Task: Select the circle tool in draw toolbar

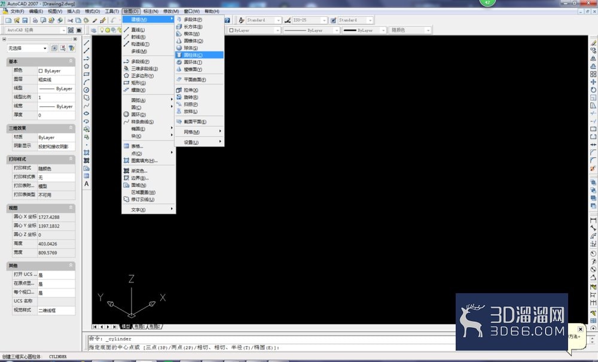Action: pyautogui.click(x=87, y=90)
